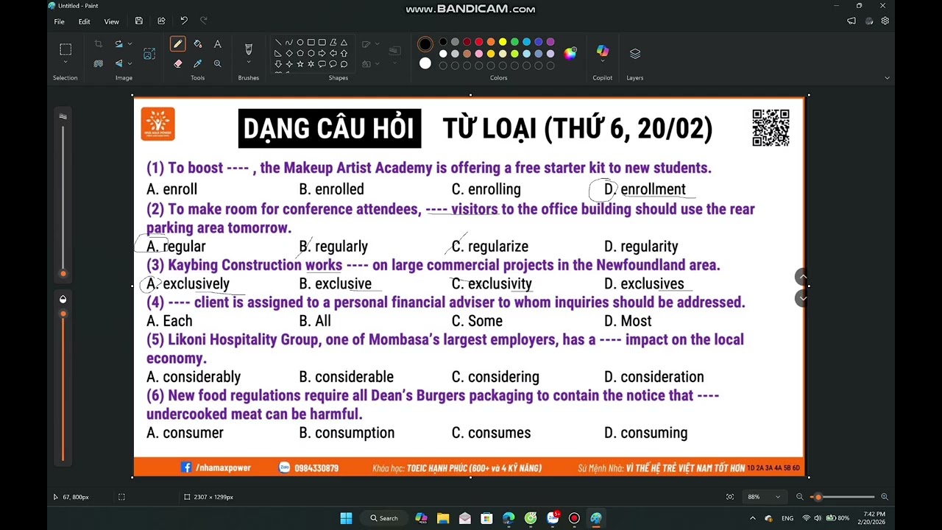This screenshot has width=942, height=530.
Task: Expand Selection options dropdown arrow
Action: coord(65,63)
